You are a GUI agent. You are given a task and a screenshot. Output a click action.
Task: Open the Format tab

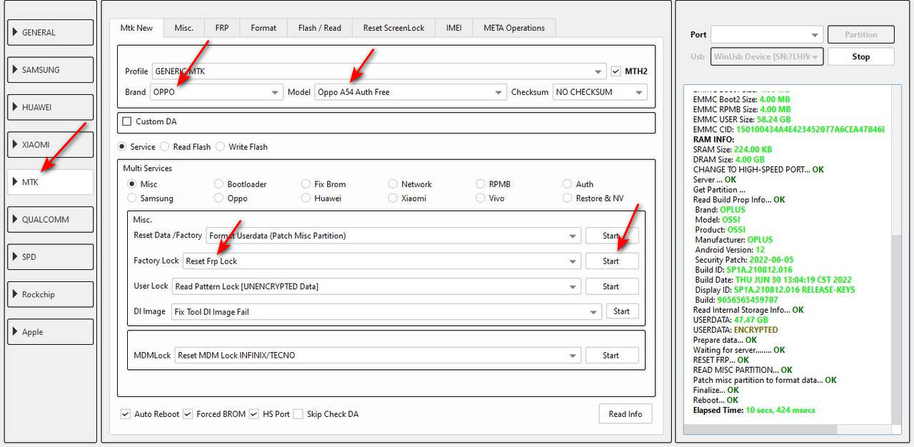coord(263,28)
